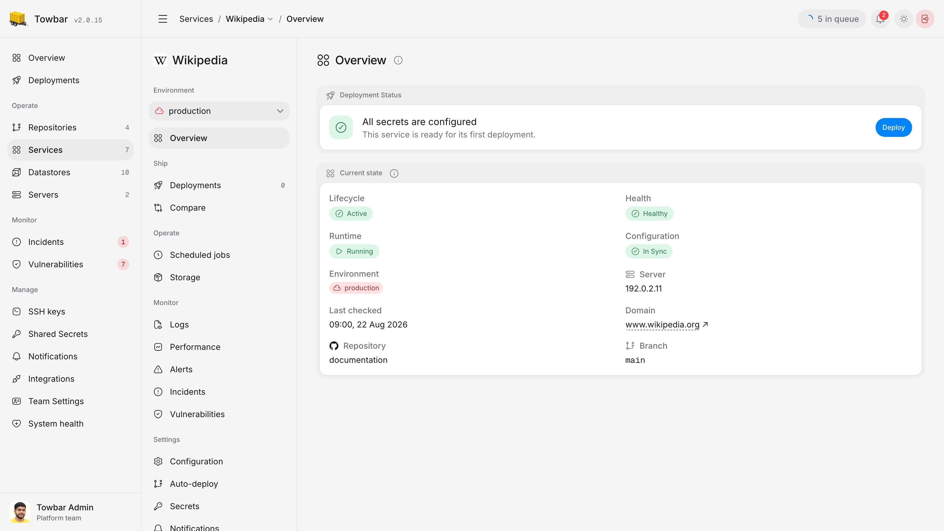This screenshot has width=944, height=531.
Task: Open Team Settings page
Action: pos(71,401)
